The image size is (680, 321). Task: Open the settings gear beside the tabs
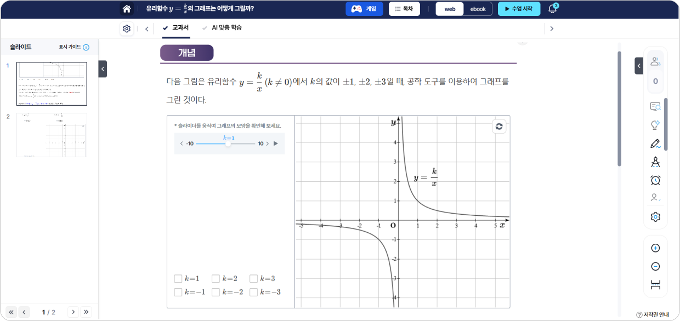tap(127, 28)
